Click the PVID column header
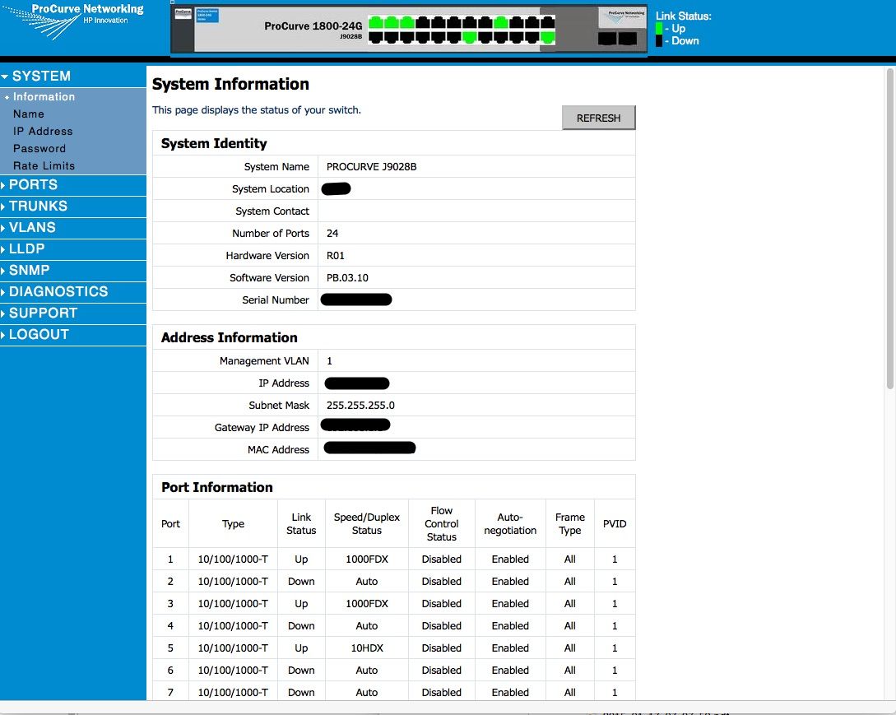 pos(615,523)
